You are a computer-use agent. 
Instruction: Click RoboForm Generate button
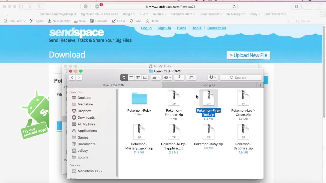click(99, 21)
